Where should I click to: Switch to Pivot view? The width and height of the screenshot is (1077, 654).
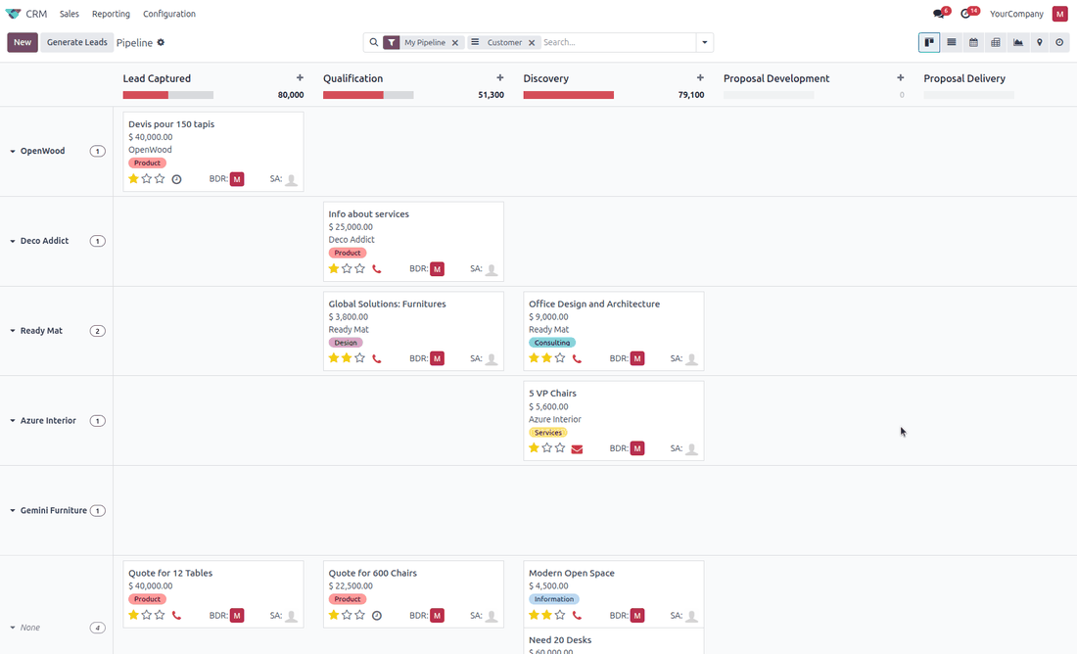coord(996,43)
